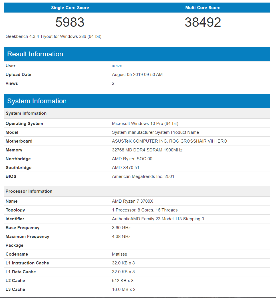Click the blue System Information section heading
The height and width of the screenshot is (298, 276).
pyautogui.click(x=37, y=101)
